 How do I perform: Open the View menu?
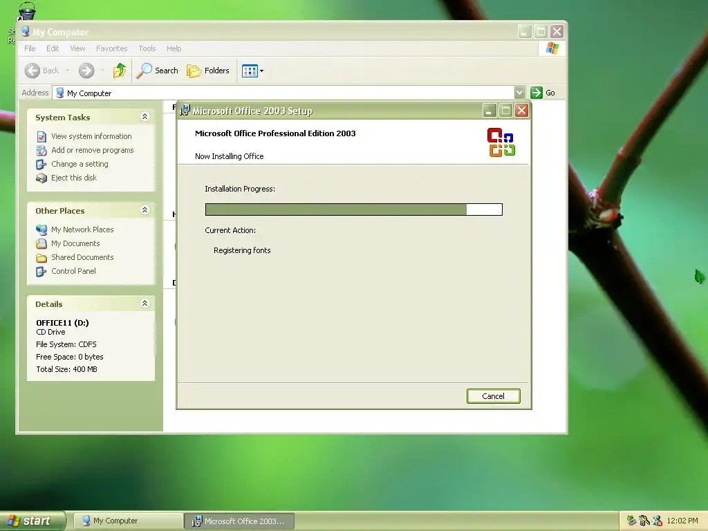coord(77,48)
